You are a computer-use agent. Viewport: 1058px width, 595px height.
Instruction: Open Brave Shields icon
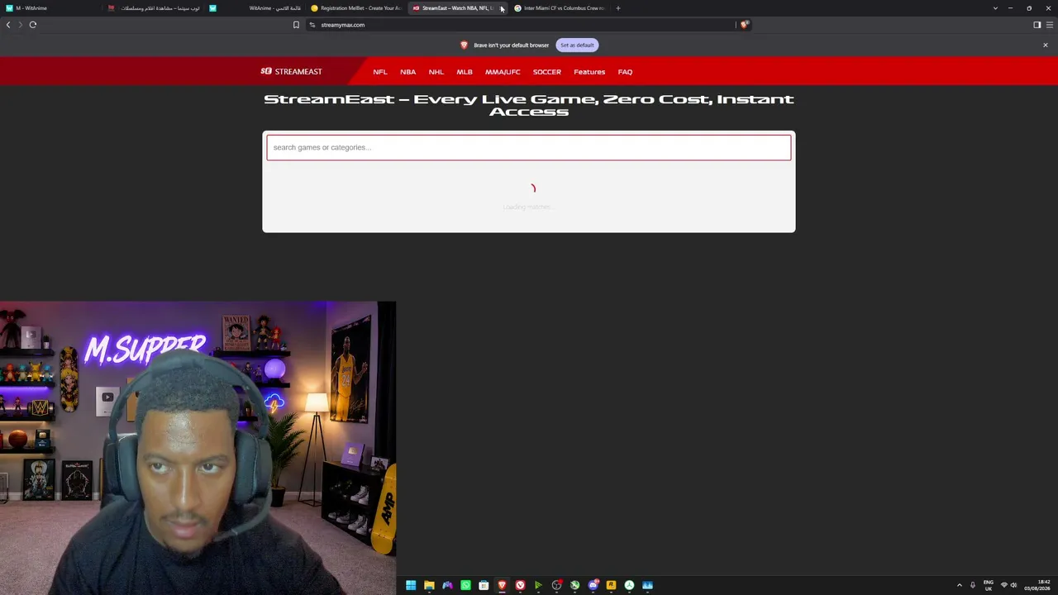tap(744, 25)
